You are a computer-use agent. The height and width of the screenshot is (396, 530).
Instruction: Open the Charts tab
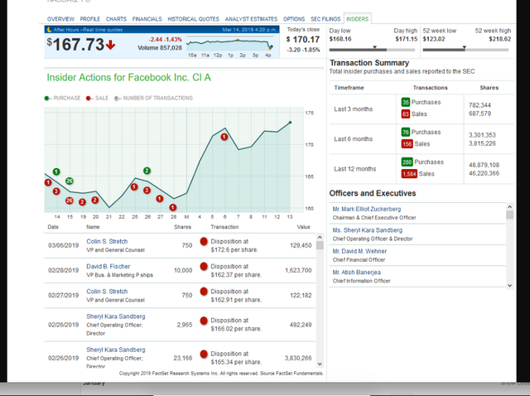(x=116, y=19)
